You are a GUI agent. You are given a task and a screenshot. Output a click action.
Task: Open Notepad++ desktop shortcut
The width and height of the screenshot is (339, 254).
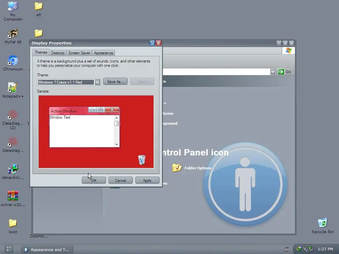(13, 90)
